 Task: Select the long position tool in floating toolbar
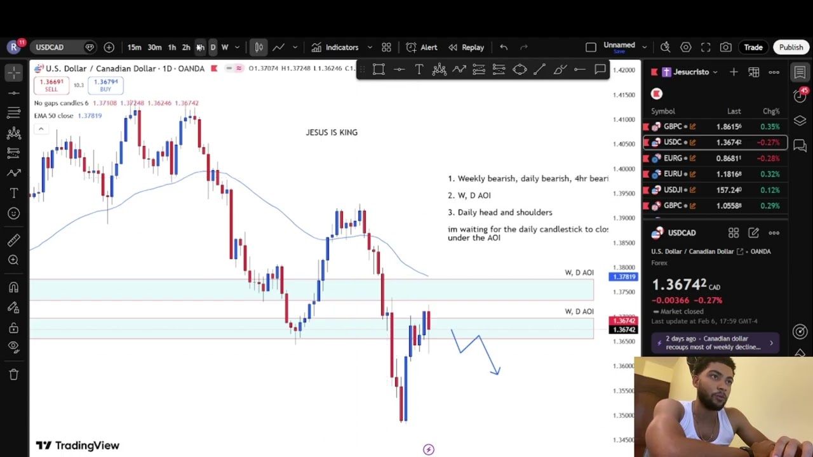[x=479, y=69]
